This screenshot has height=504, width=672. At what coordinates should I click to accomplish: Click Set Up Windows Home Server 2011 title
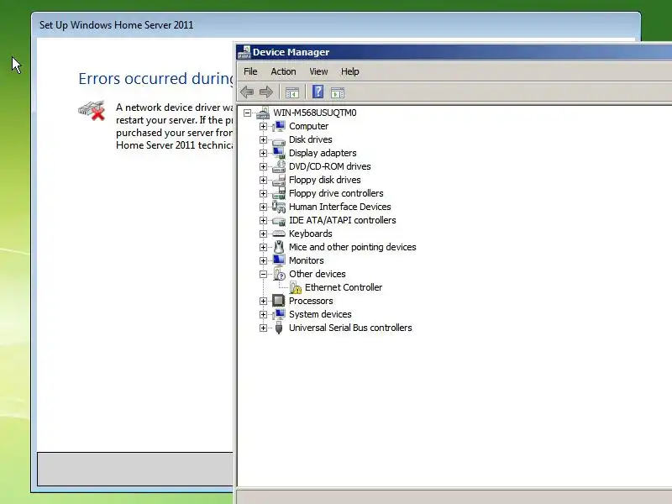(117, 25)
